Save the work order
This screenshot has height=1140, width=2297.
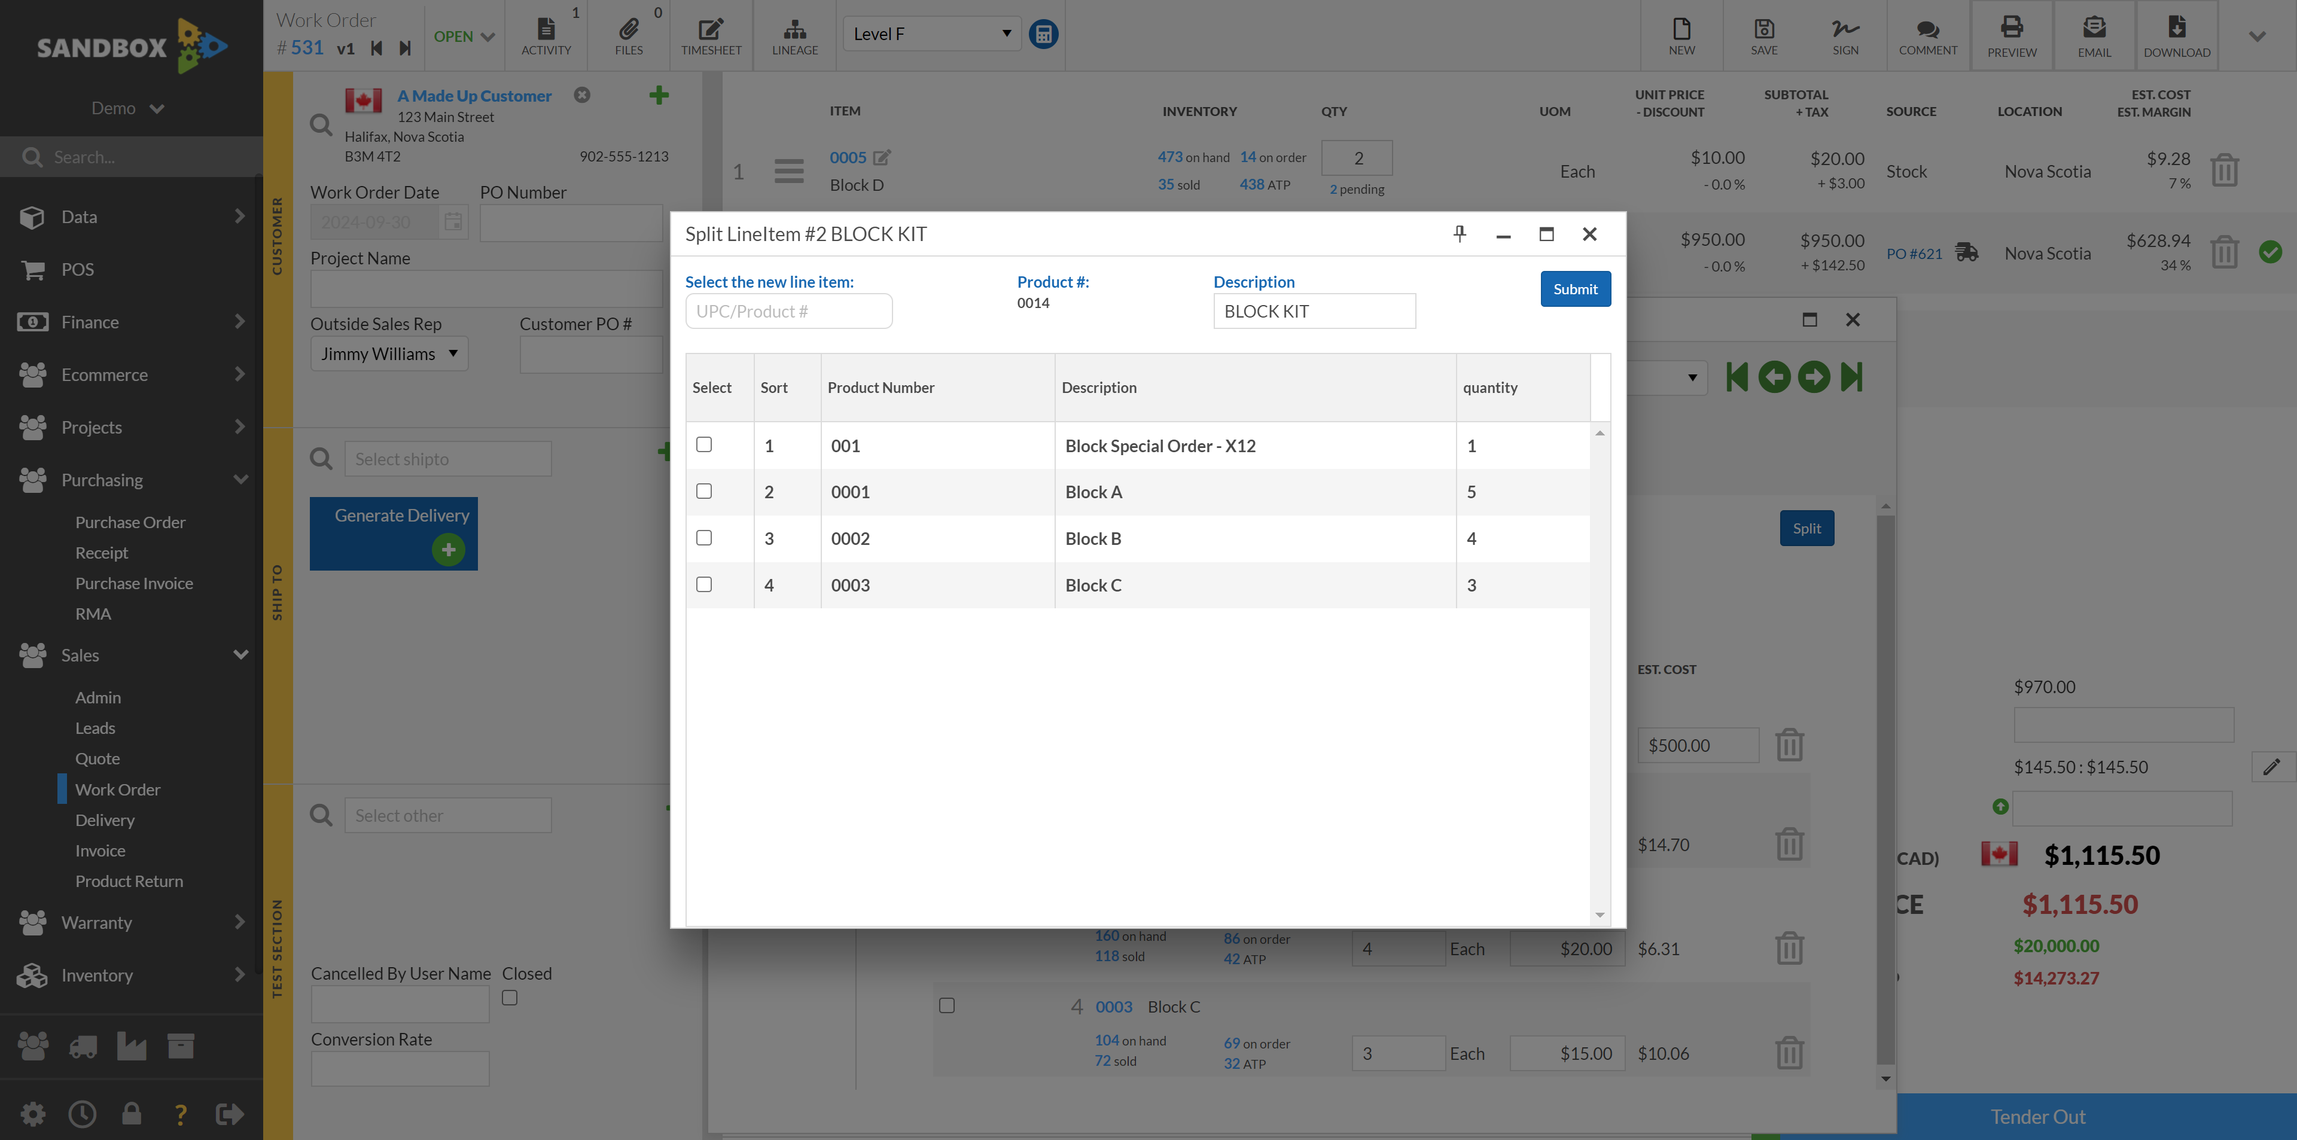pos(1764,36)
